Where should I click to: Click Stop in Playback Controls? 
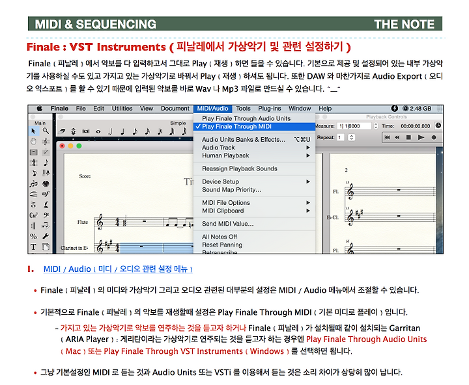click(x=408, y=137)
